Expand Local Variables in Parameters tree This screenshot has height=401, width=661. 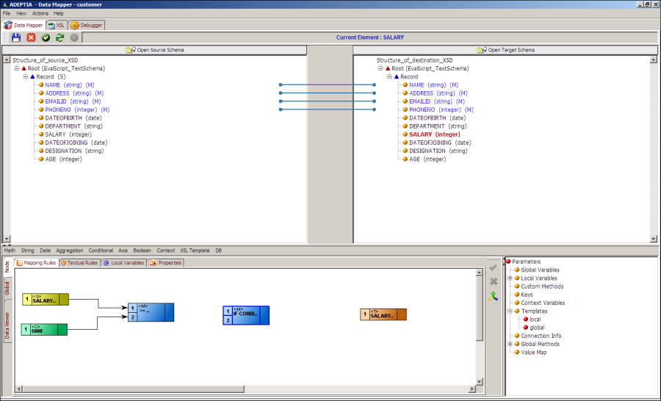510,278
